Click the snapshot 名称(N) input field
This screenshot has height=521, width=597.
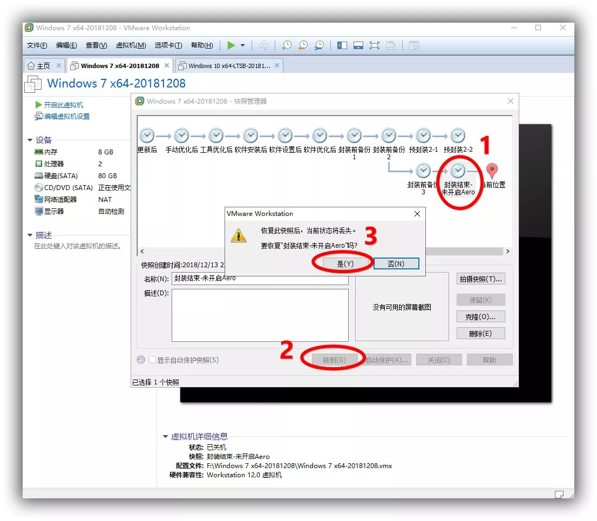tap(260, 279)
